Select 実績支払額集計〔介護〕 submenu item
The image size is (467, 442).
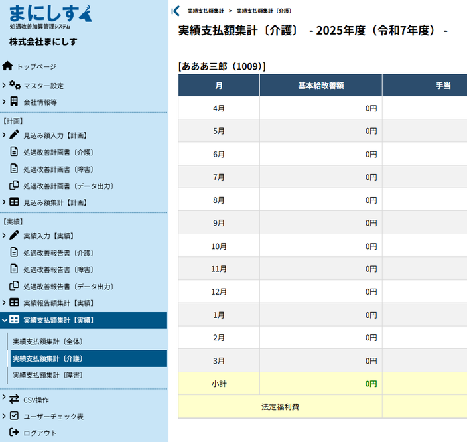click(88, 358)
